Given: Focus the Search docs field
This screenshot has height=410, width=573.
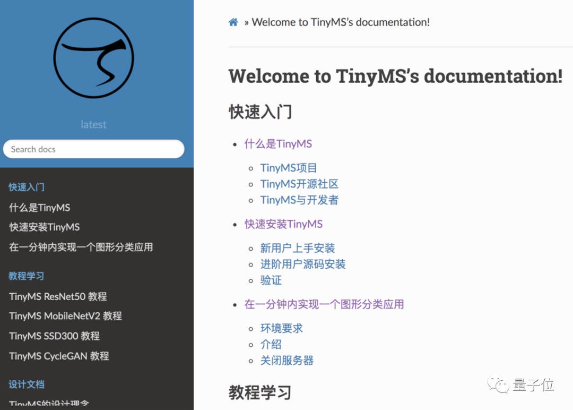Looking at the screenshot, I should [93, 149].
